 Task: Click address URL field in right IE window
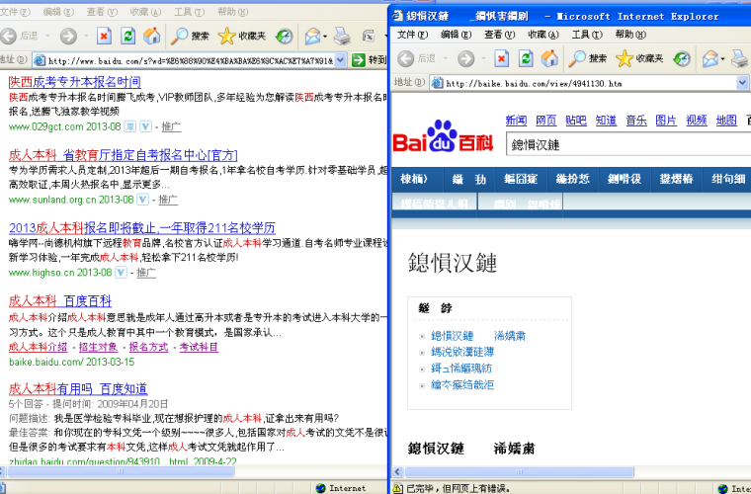tap(583, 83)
